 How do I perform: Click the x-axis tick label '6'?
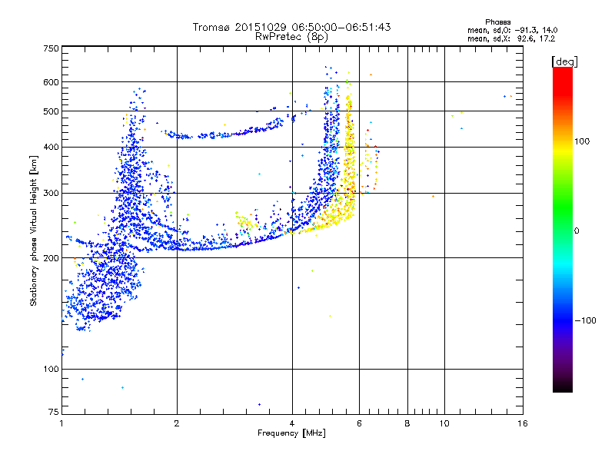(x=359, y=423)
